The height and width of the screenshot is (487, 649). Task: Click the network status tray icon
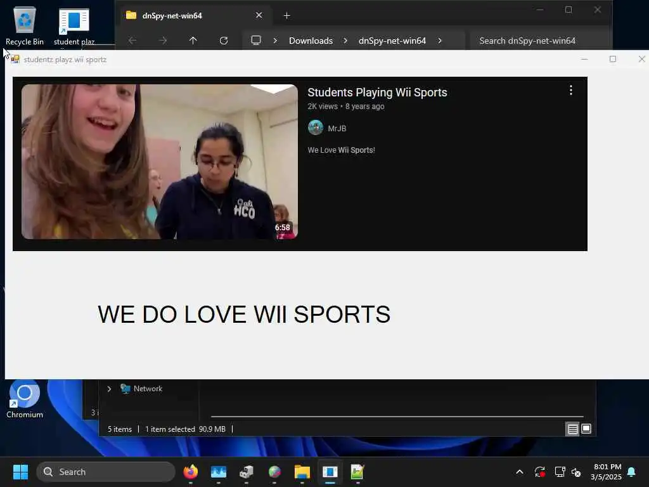coord(560,472)
